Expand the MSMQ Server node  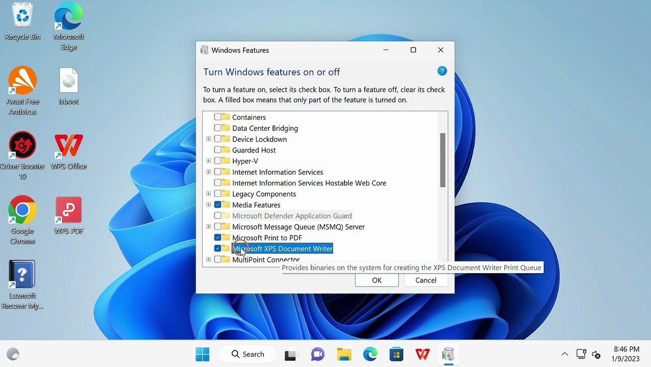[208, 227]
